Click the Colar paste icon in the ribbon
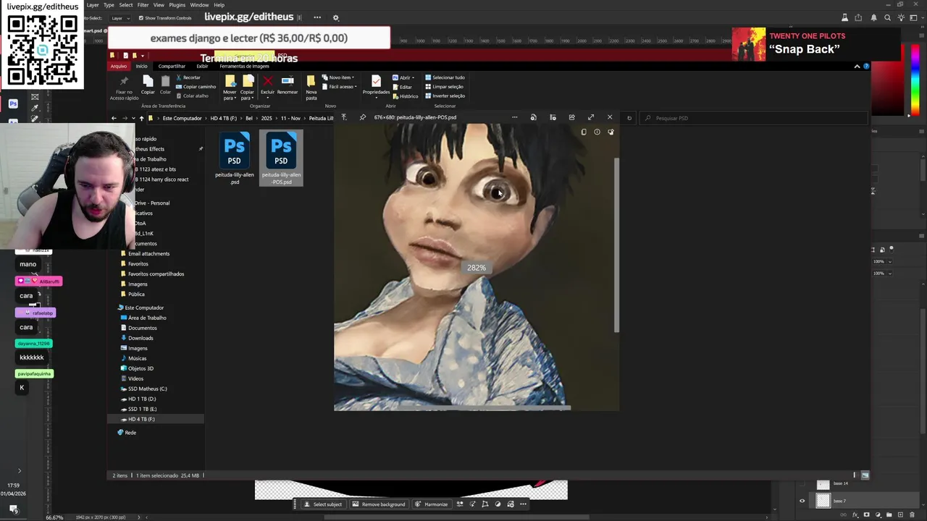Viewport: 927px width, 521px height. (x=165, y=80)
